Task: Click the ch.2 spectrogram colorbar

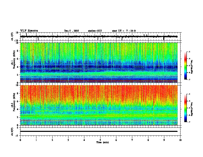Action: tap(186, 108)
